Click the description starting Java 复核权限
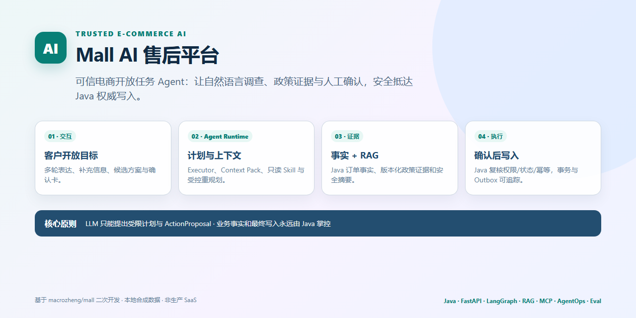Screen dimensions: 636x318 (x=526, y=175)
